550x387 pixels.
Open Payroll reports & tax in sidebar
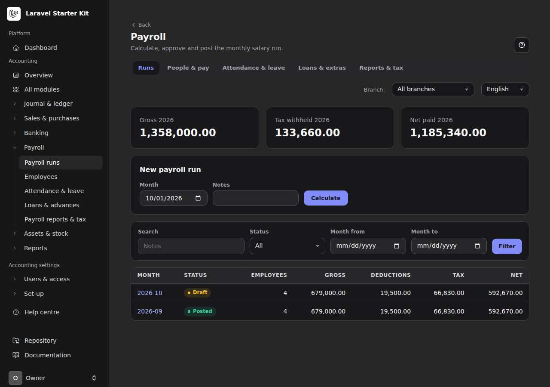tap(61, 219)
